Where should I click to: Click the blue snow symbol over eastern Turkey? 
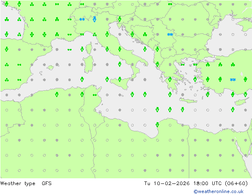pyautogui.click(x=233, y=80)
